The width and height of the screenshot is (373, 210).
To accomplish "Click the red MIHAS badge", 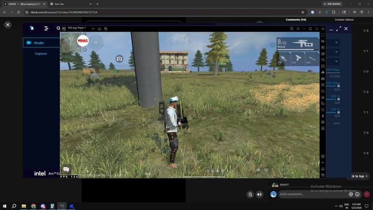I will click(83, 41).
